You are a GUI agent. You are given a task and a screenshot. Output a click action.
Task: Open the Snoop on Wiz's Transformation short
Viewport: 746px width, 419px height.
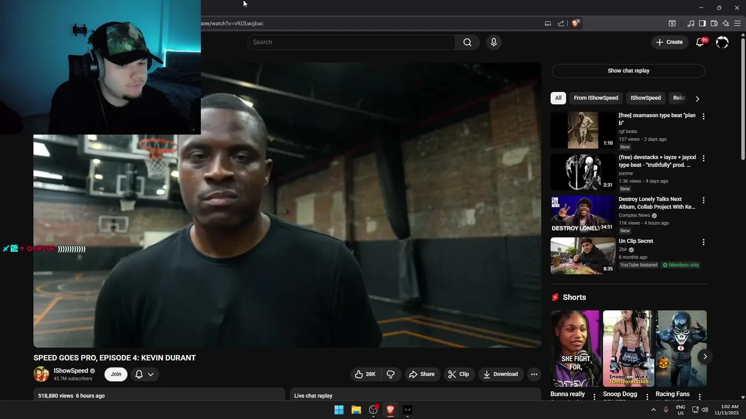(628, 349)
